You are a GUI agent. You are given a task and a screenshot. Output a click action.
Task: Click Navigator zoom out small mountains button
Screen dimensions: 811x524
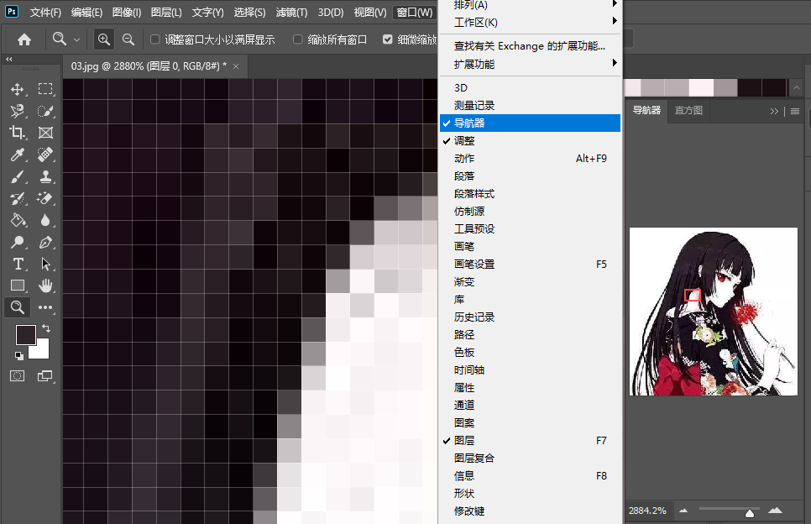[x=683, y=511]
